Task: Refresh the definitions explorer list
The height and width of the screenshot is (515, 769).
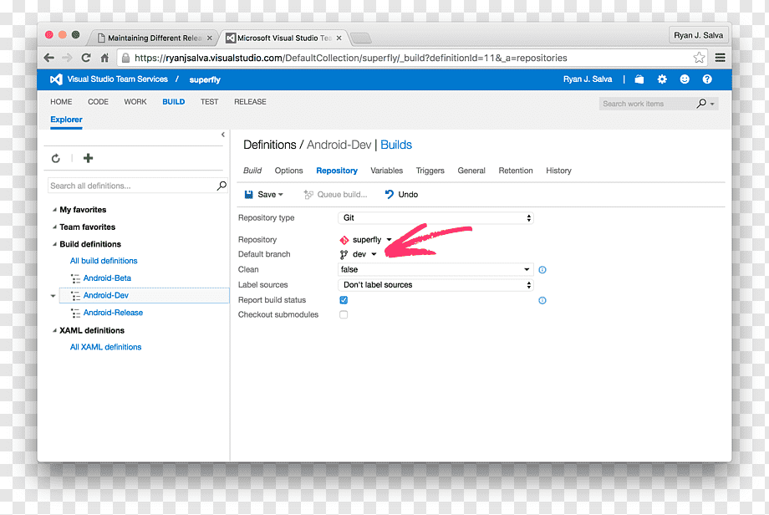Action: [56, 158]
